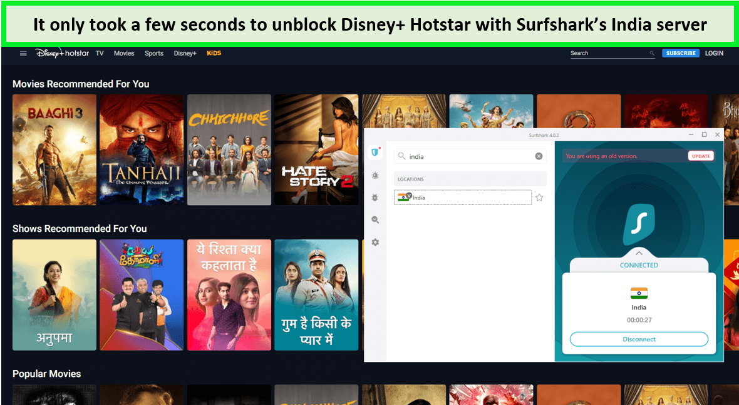Click the connection timer 00:00:27
This screenshot has width=739, height=405.
point(639,320)
